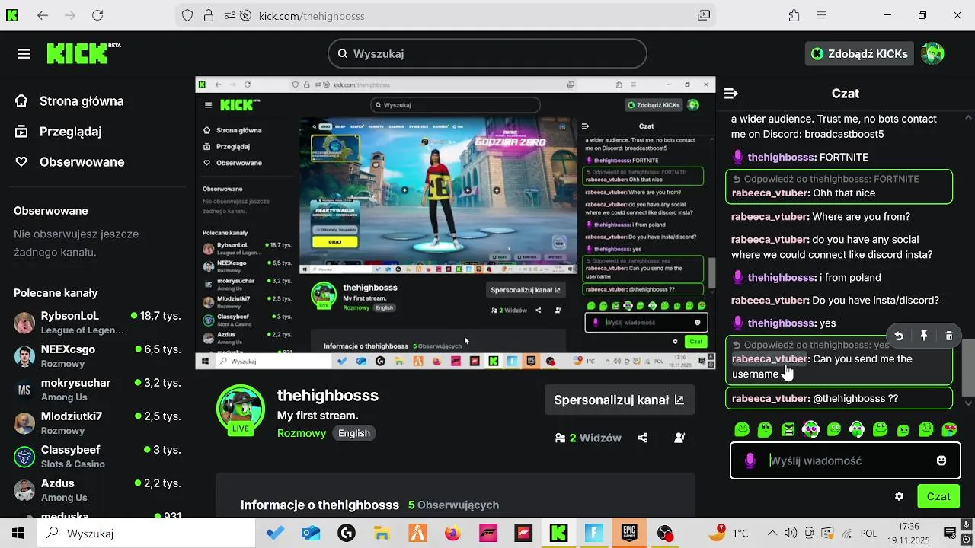
Task: Insert the angry green square emote
Action: click(788, 429)
